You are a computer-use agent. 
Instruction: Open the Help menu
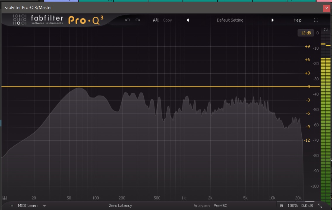(x=297, y=20)
